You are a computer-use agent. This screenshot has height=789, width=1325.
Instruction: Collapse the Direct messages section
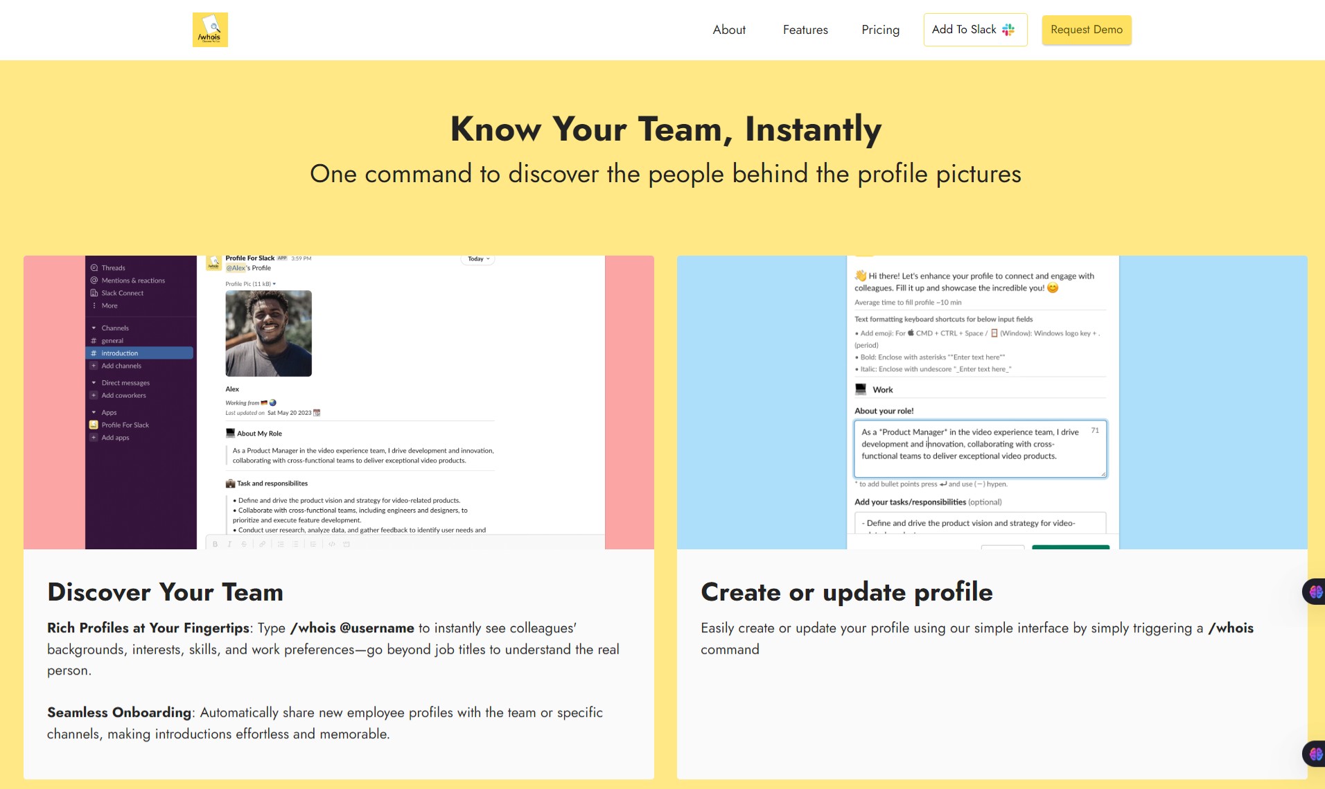click(x=94, y=382)
